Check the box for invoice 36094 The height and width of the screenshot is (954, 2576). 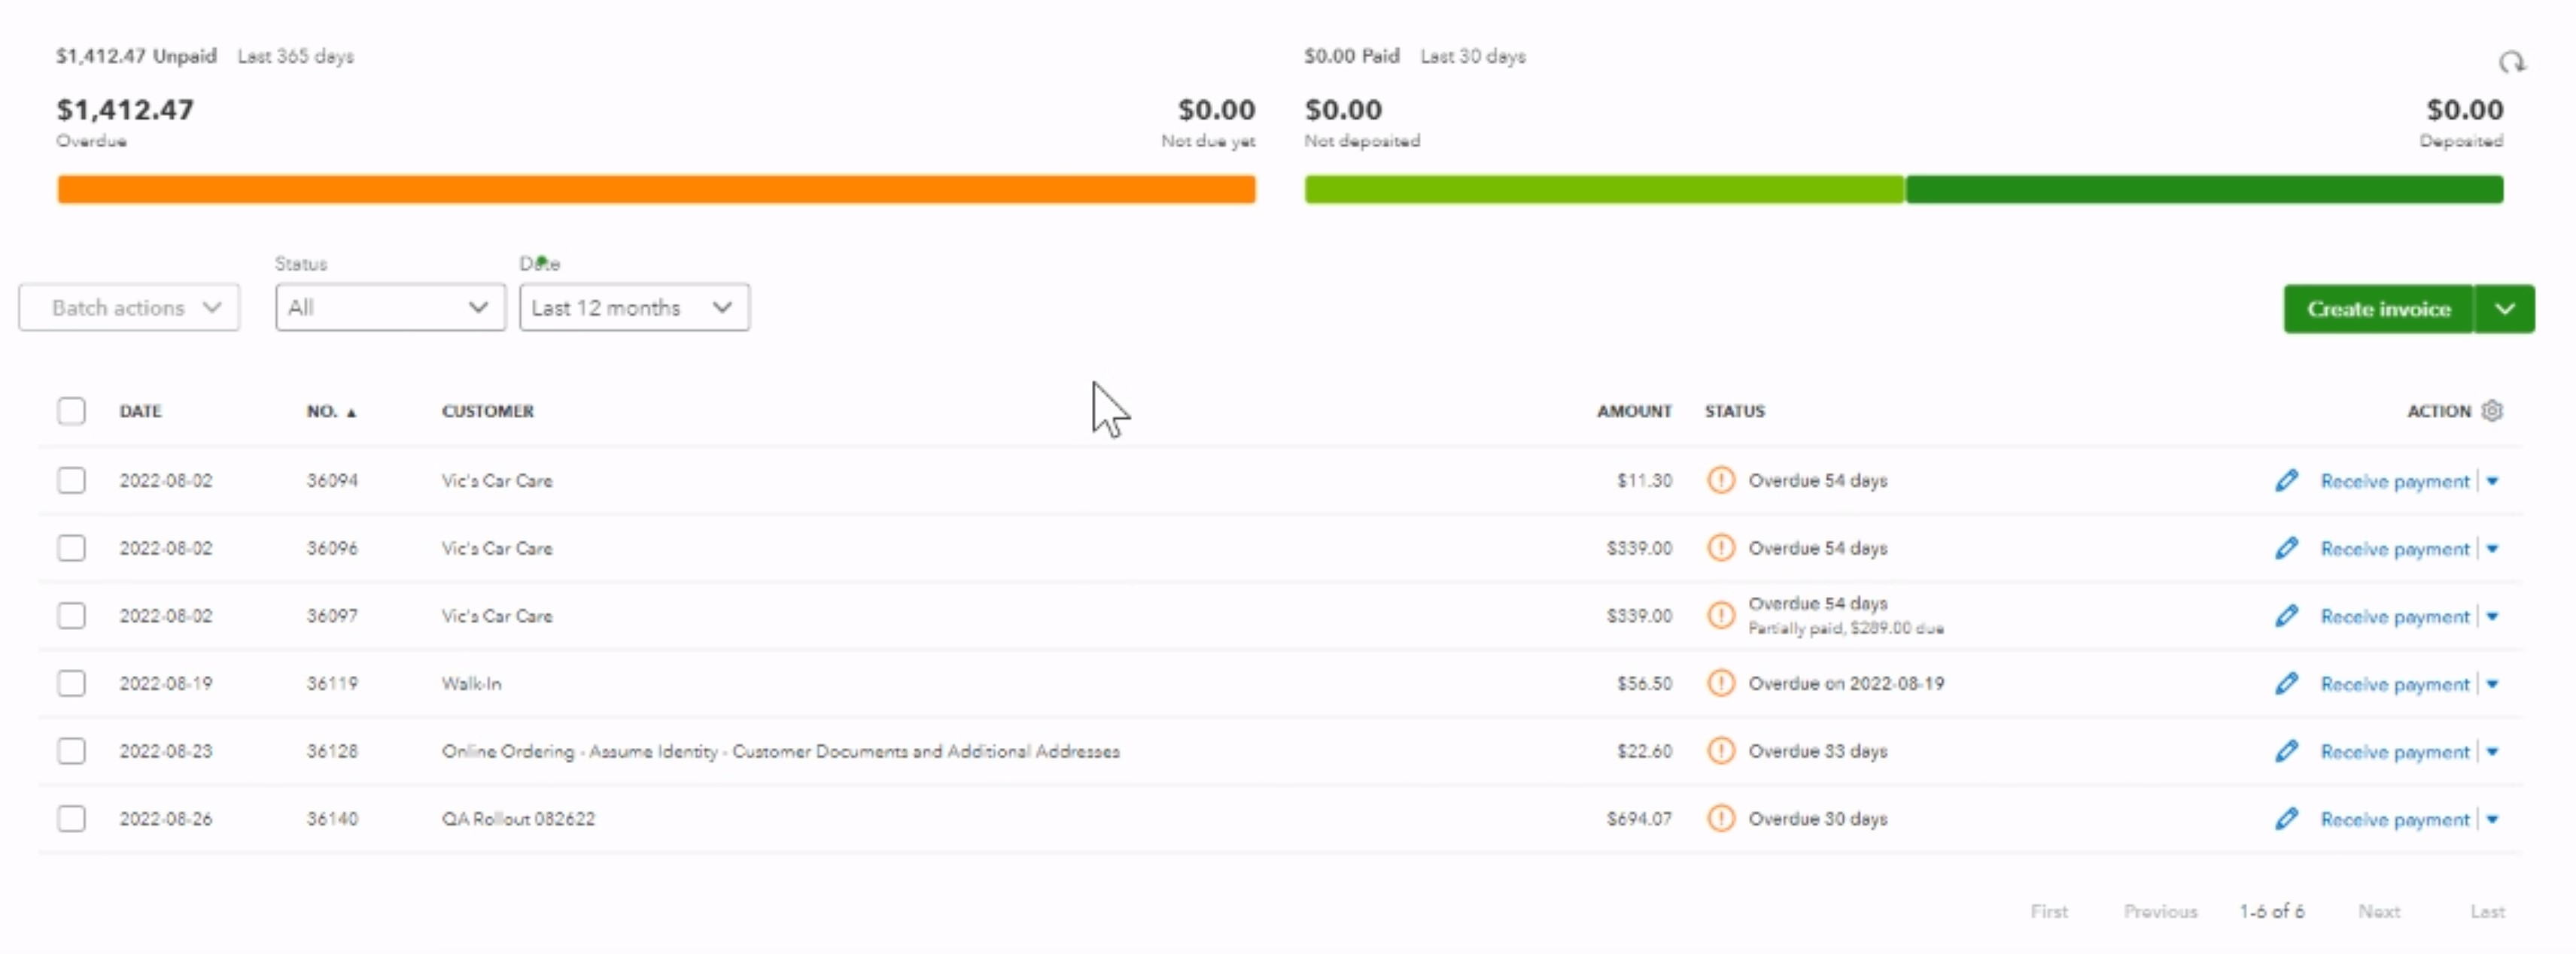(x=71, y=480)
